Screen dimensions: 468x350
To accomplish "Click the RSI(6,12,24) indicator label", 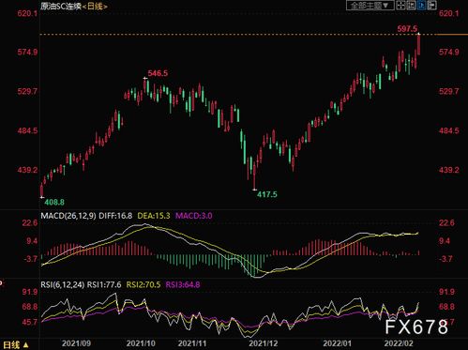I will 63,284.
